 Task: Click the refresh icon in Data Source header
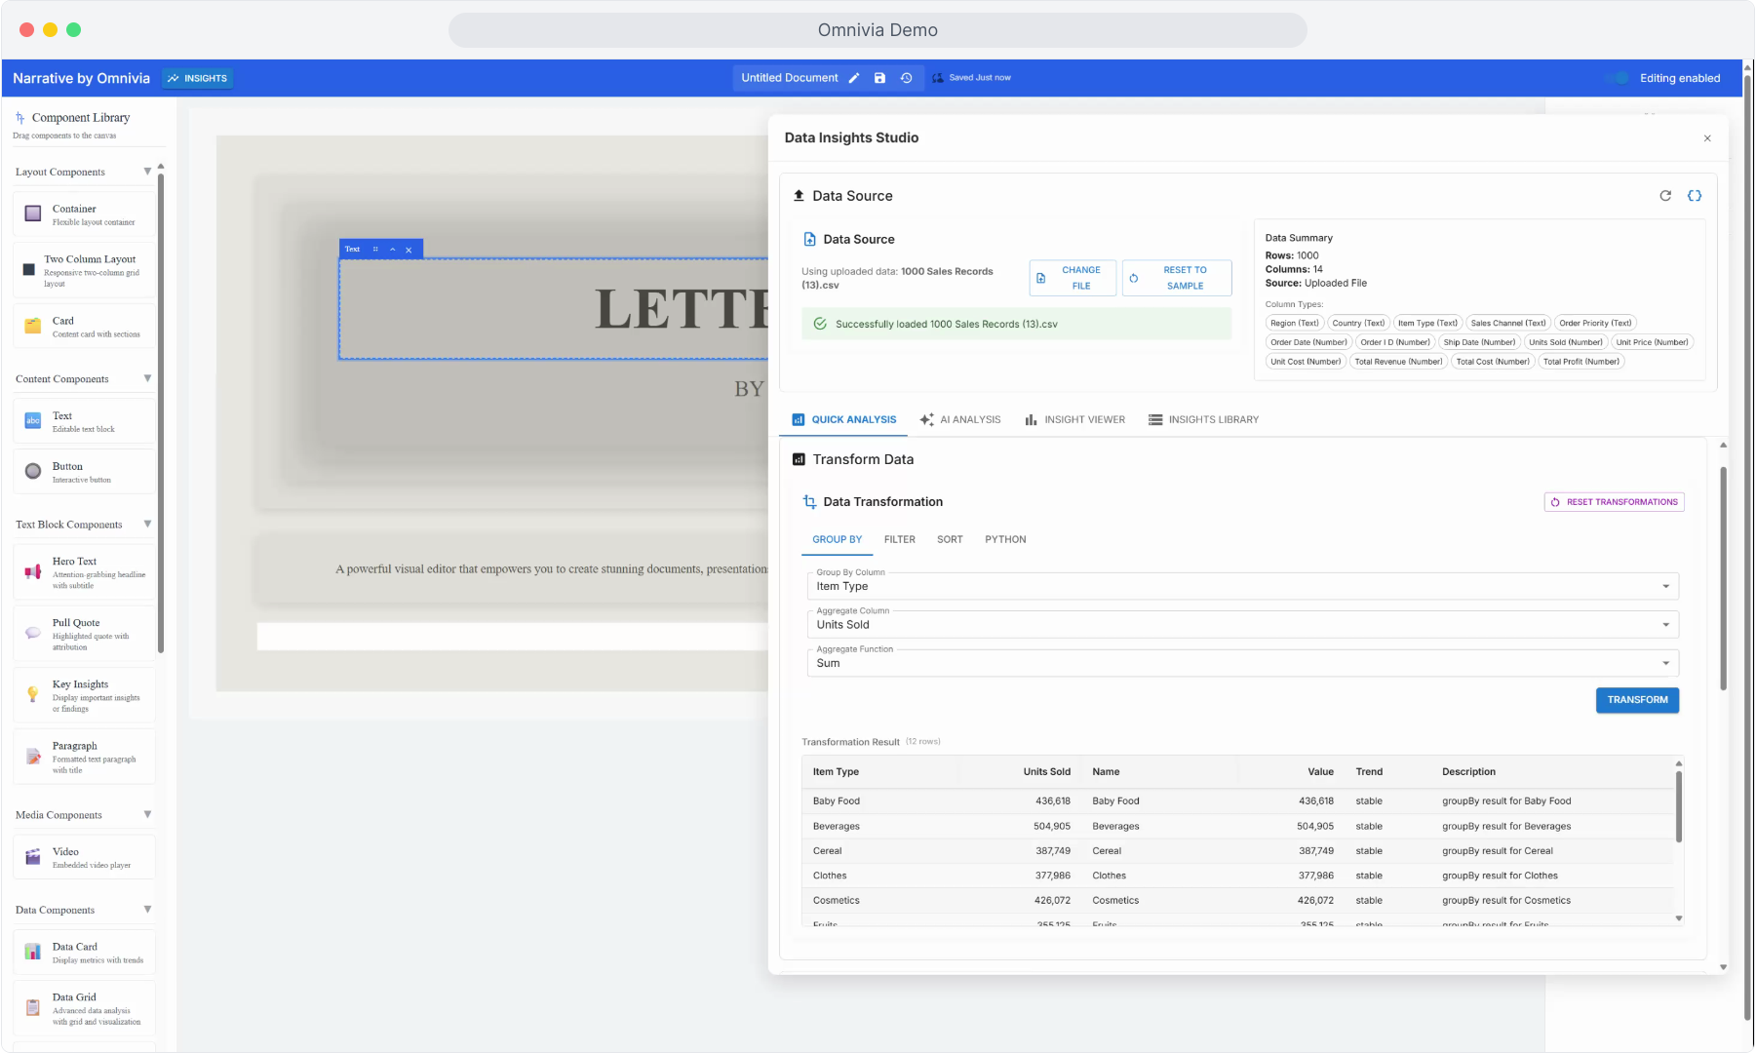pyautogui.click(x=1665, y=196)
